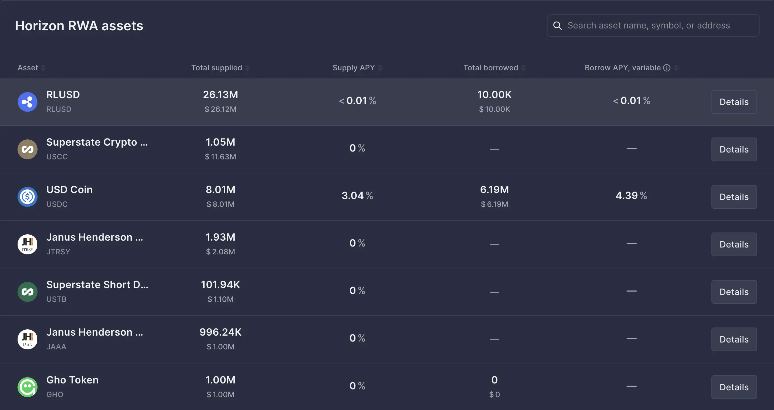Select the Janus Henderson JAAA asset name
The width and height of the screenshot is (774, 410).
point(95,332)
